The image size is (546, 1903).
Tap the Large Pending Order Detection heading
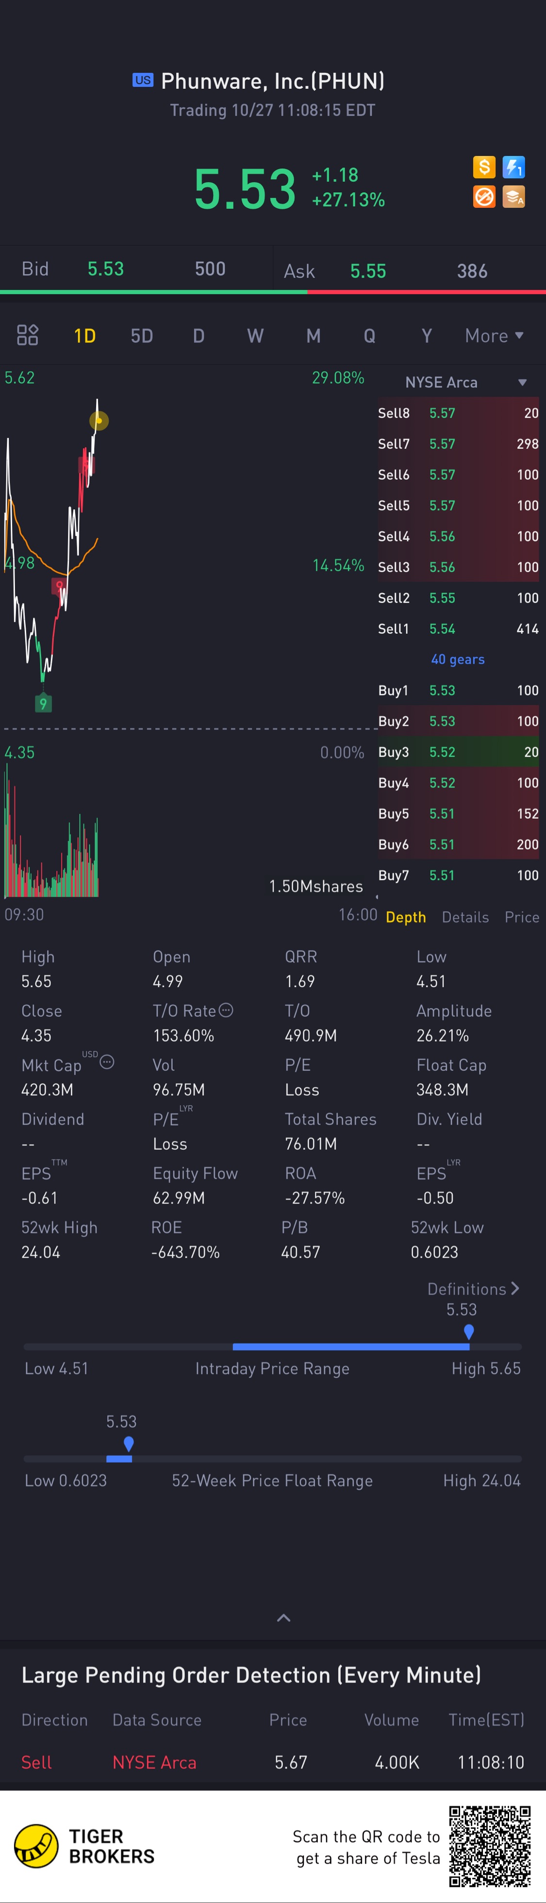tap(251, 1675)
